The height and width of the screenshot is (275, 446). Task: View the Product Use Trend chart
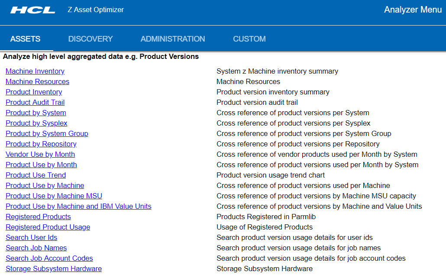36,175
